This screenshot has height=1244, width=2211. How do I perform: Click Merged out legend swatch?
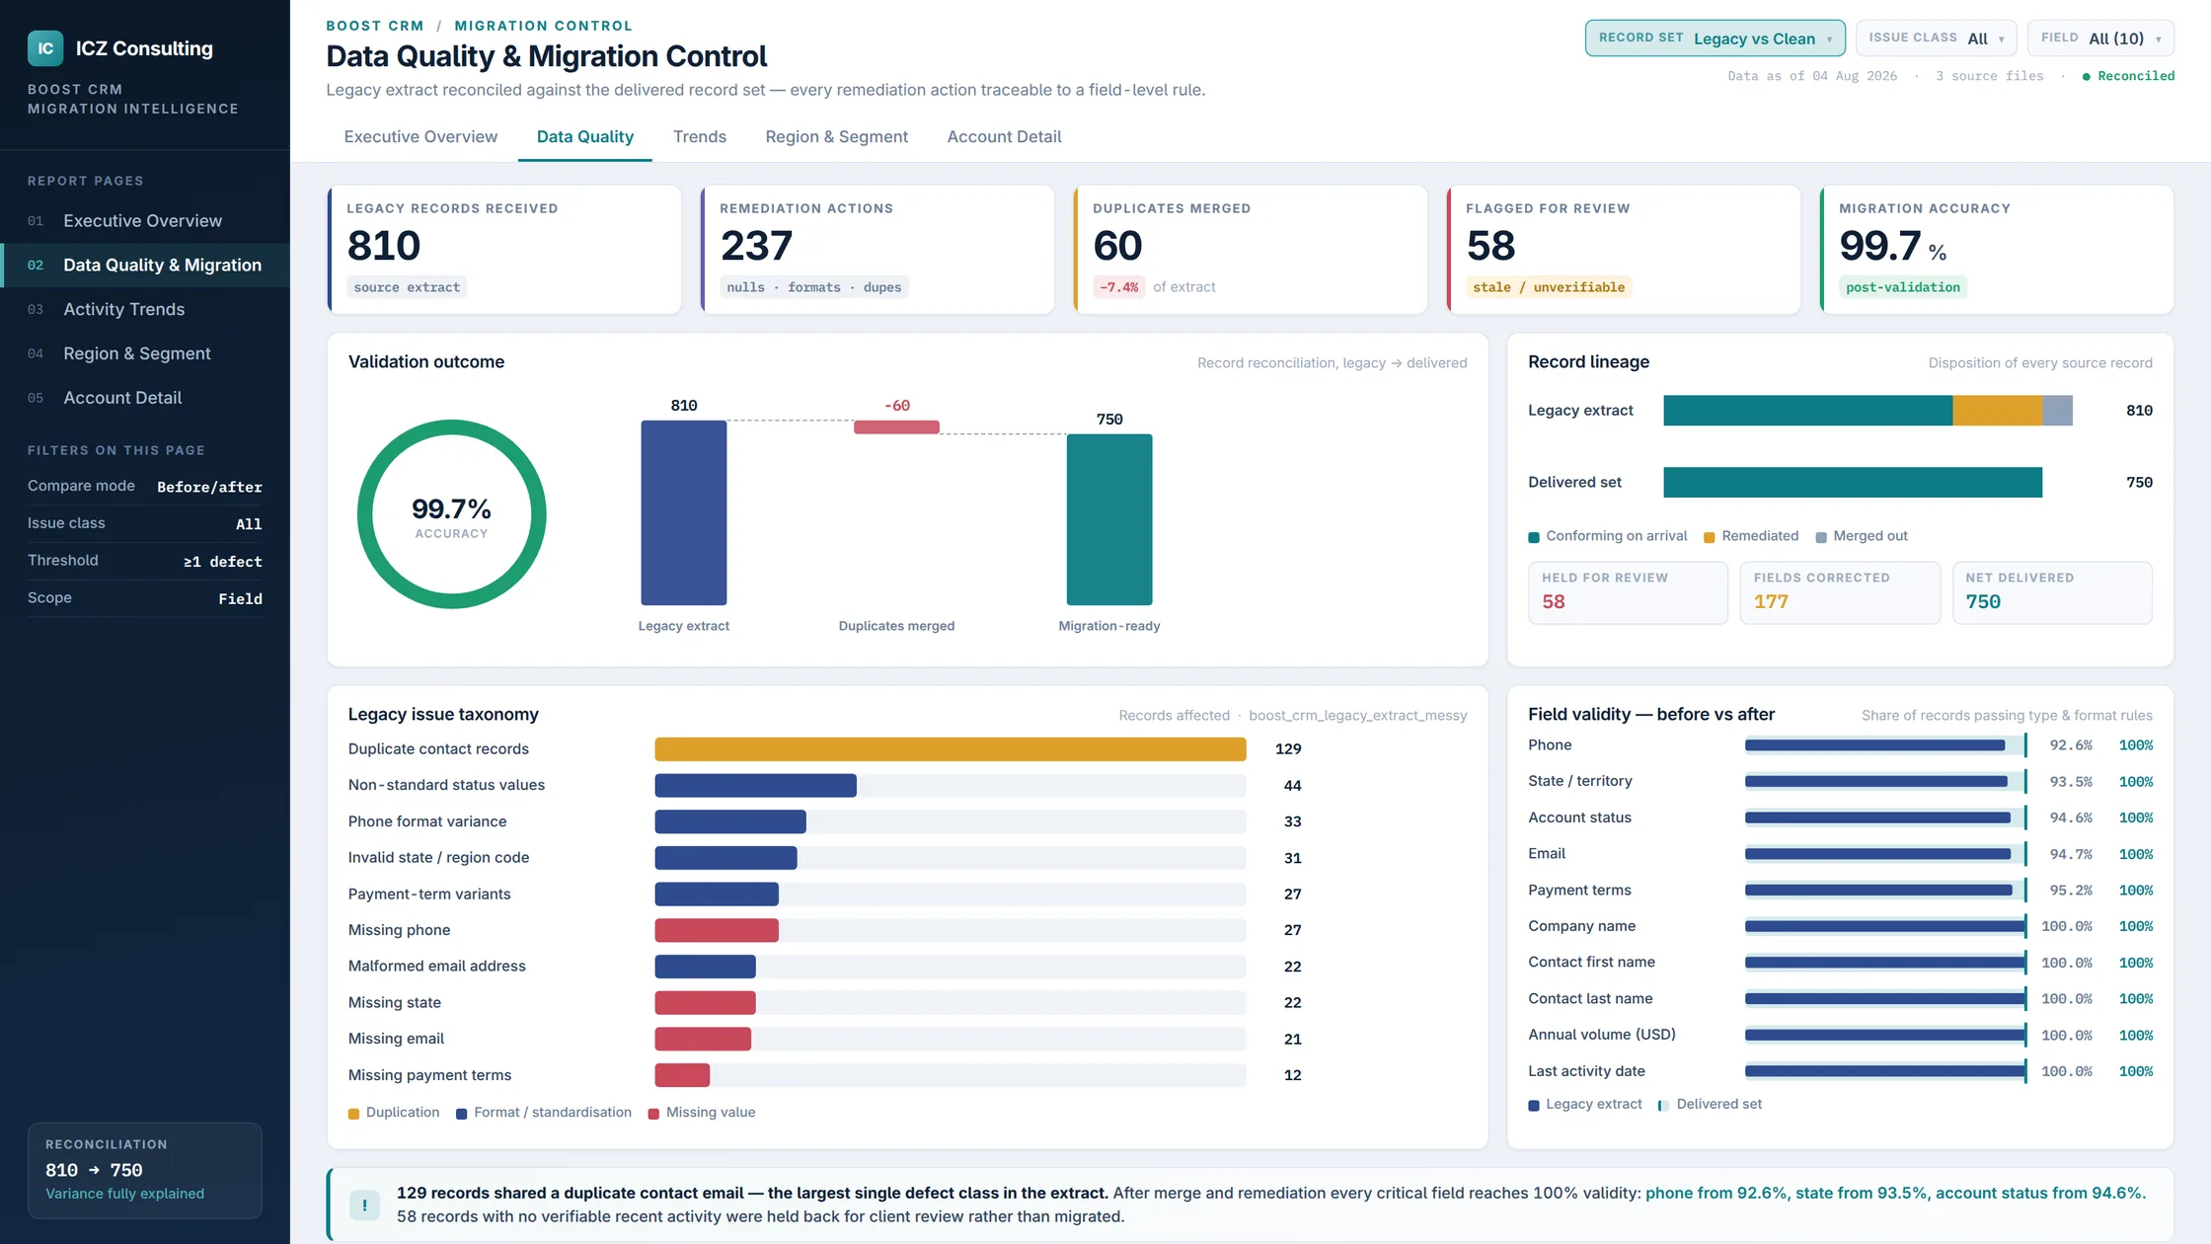click(x=1821, y=537)
